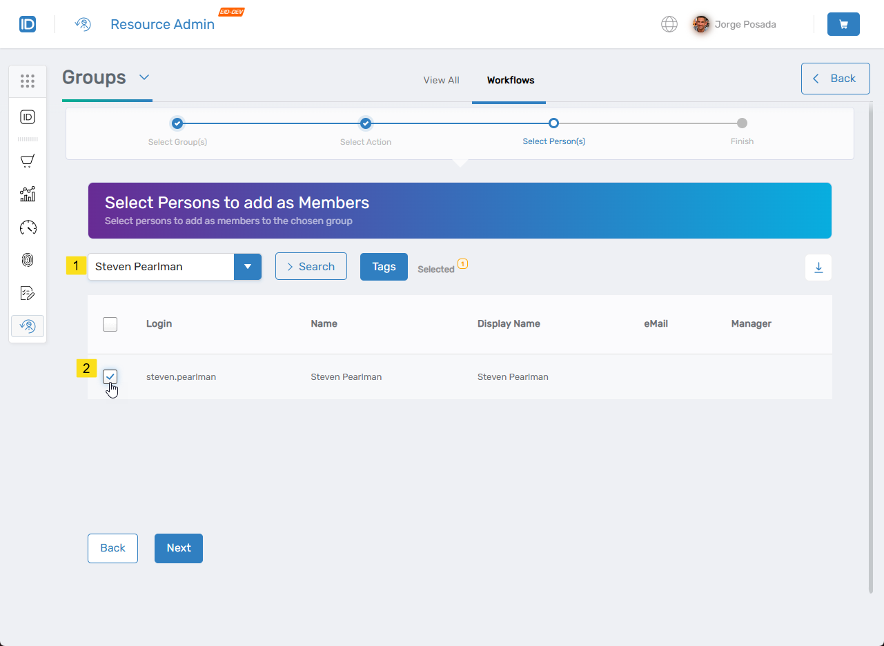
Task: Open the Steven Pearlman search dropdown arrow
Action: click(248, 266)
